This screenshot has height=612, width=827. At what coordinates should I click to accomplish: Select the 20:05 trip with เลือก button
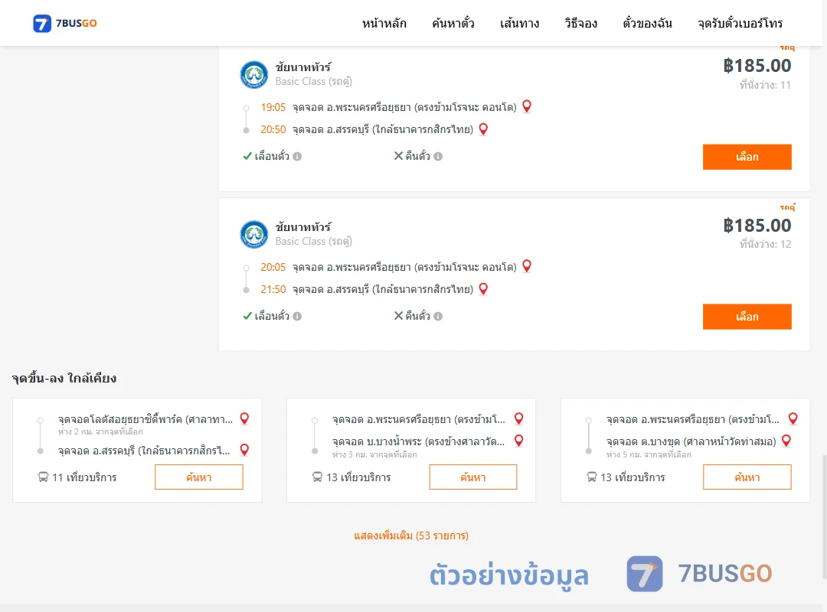(747, 316)
